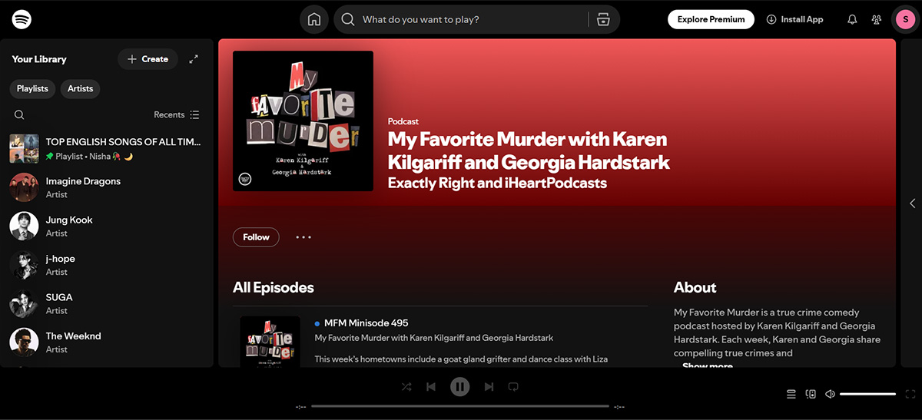
Task: Mute volume via speaker icon
Action: point(830,394)
